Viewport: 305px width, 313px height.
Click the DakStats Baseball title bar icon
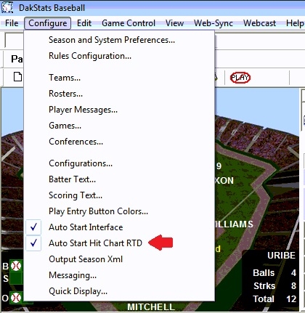7,7
